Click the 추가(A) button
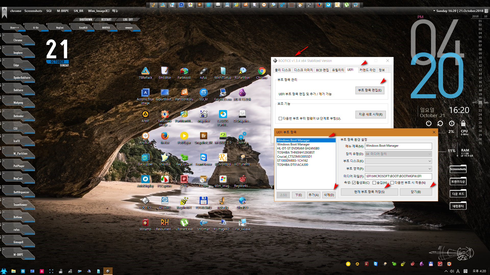 point(314,195)
